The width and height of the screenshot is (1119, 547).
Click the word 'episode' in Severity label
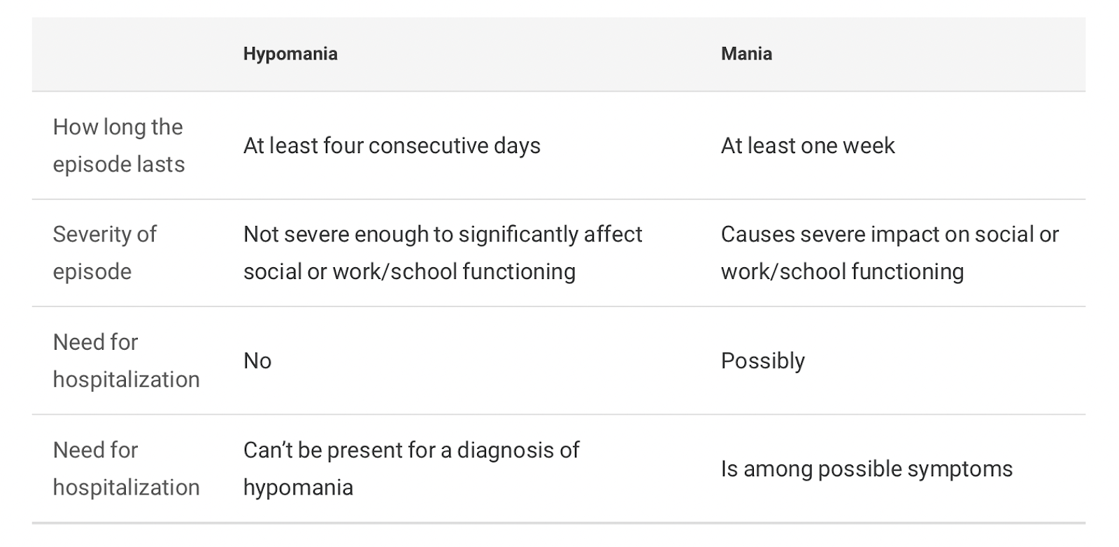92,271
